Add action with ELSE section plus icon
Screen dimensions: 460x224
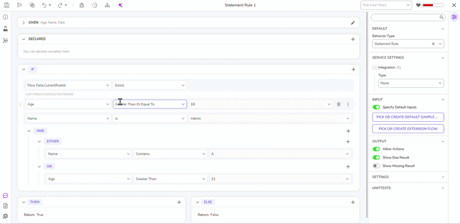click(x=353, y=202)
